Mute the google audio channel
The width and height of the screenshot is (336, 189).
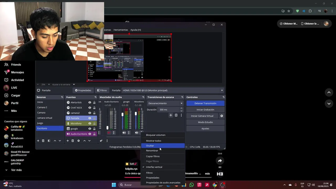pos(124,133)
